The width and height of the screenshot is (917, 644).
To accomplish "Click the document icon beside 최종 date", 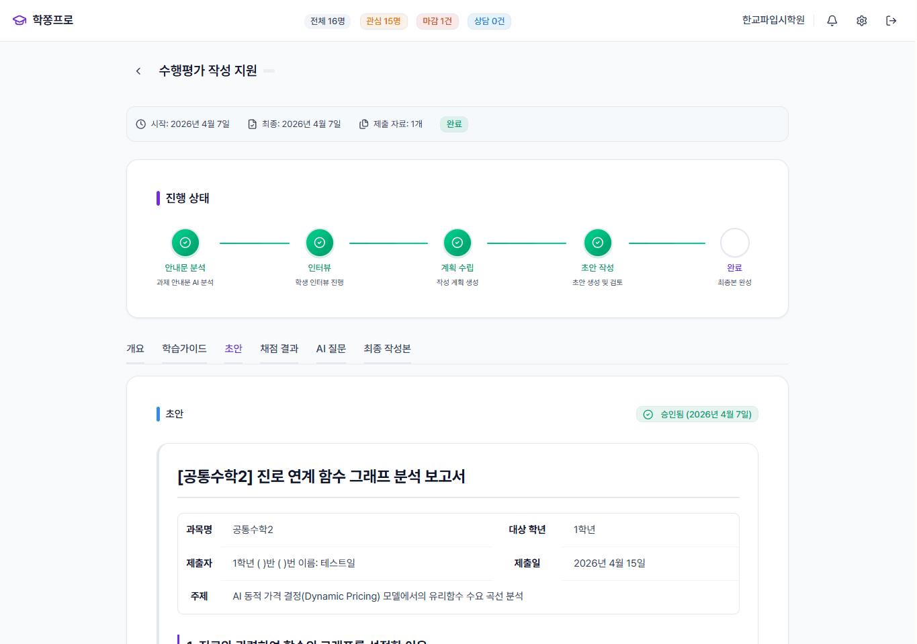I will click(x=253, y=124).
